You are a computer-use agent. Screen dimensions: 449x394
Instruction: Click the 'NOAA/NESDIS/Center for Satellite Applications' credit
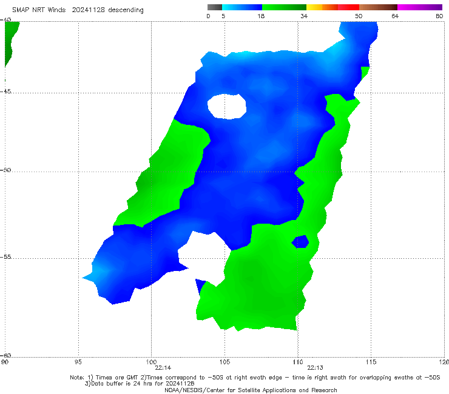251,390
